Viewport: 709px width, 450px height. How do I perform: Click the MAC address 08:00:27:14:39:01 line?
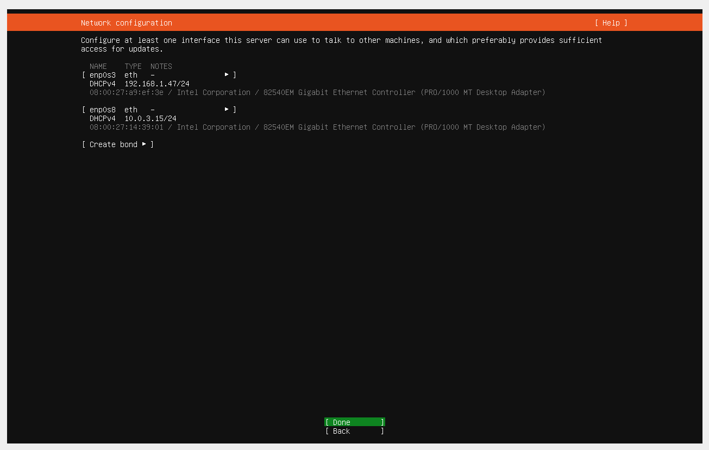[x=317, y=127]
